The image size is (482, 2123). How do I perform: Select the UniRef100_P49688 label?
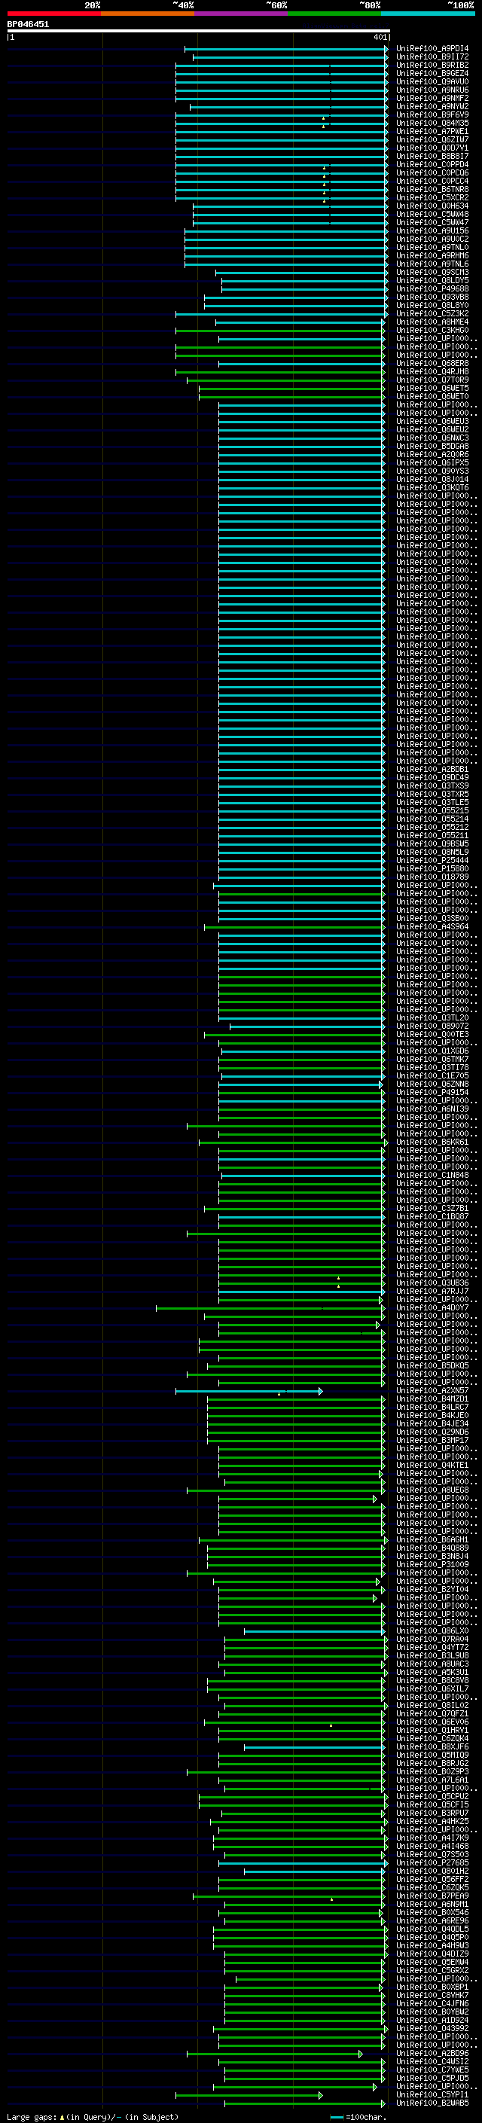(432, 288)
